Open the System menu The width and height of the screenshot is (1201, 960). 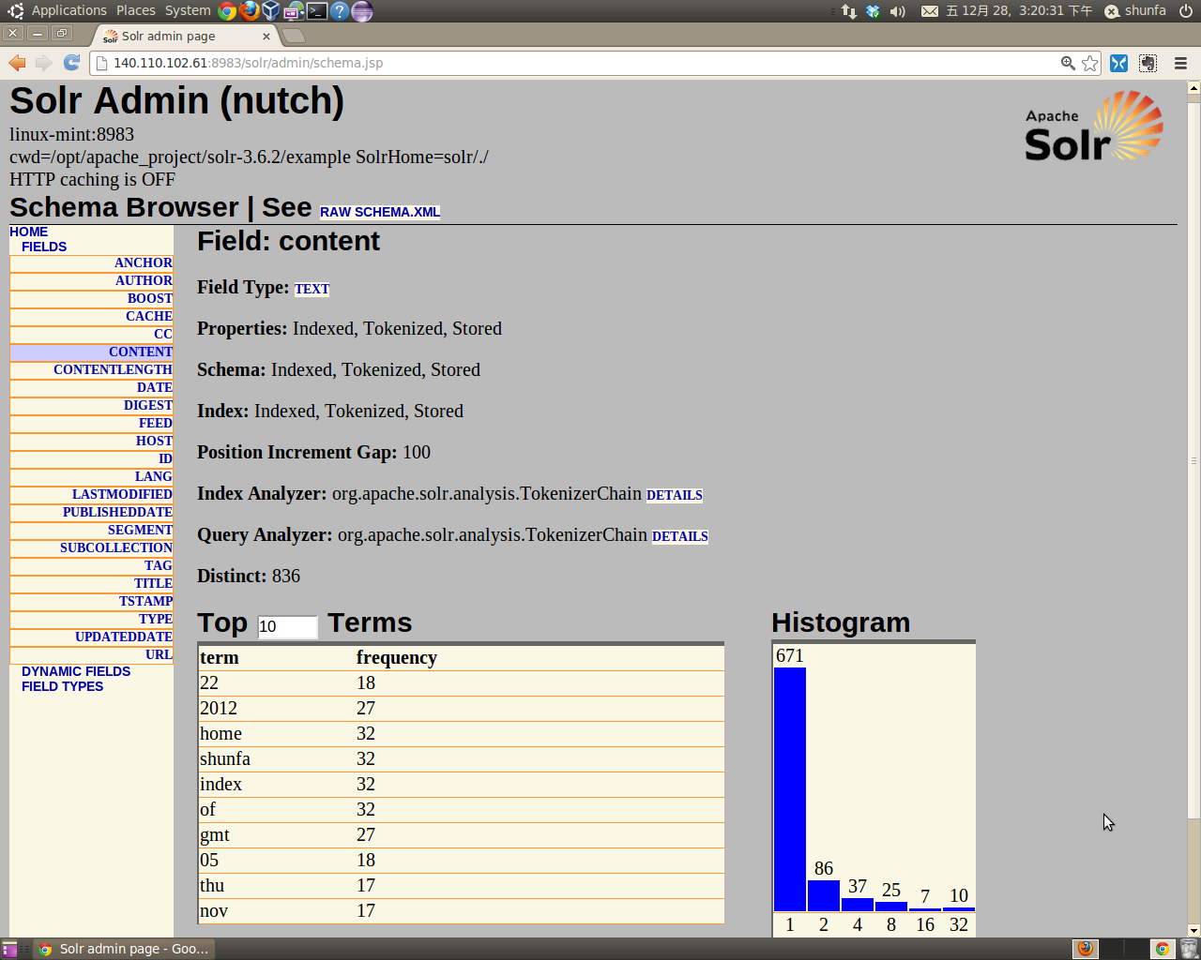[188, 10]
